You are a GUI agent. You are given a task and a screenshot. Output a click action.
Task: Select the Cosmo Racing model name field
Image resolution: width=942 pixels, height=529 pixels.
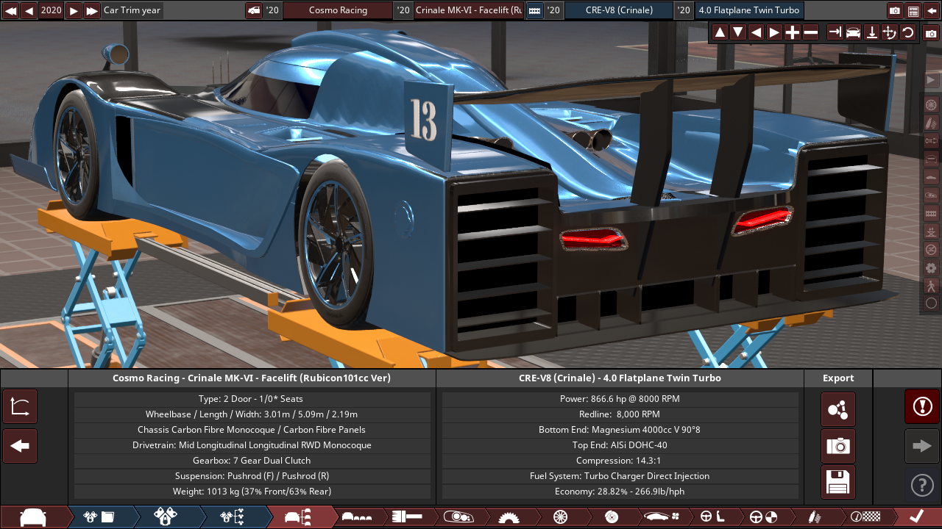[338, 10]
